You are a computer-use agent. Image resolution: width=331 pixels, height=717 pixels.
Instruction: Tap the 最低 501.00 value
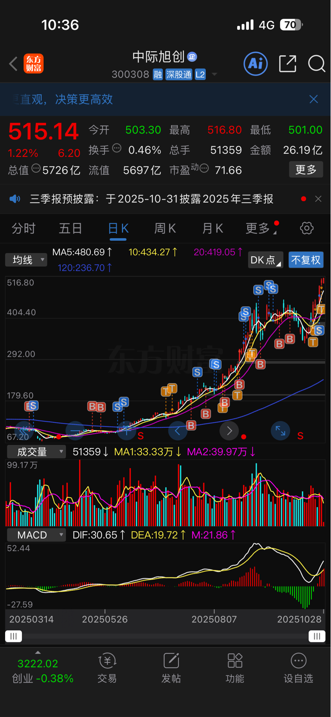pos(305,130)
